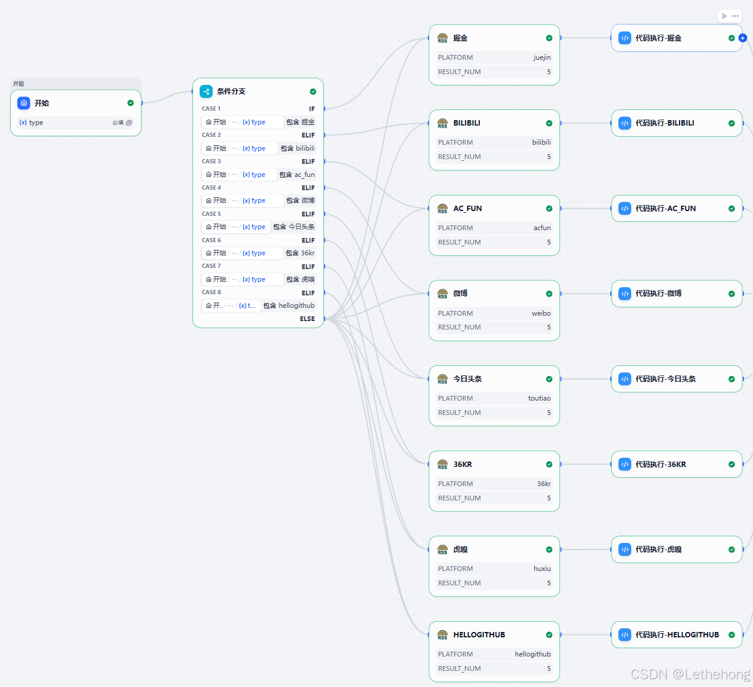Click code icon of 代码执行-AC_FUN node
The height and width of the screenshot is (687, 753).
pyautogui.click(x=625, y=209)
